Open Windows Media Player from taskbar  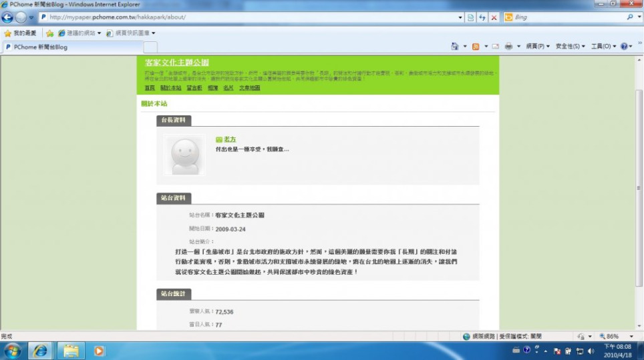(100, 351)
